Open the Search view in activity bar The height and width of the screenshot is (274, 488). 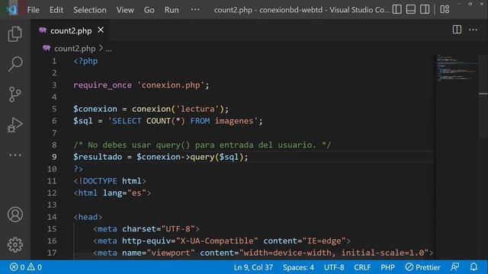(x=15, y=64)
